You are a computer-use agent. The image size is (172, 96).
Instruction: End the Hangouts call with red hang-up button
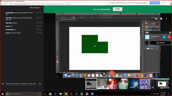point(112,74)
